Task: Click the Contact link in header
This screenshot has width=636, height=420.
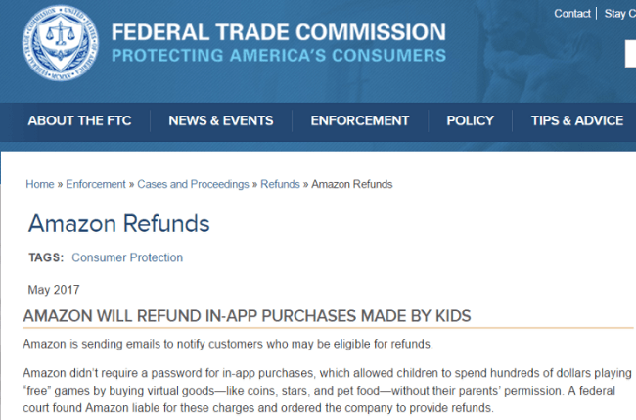Action: [572, 14]
